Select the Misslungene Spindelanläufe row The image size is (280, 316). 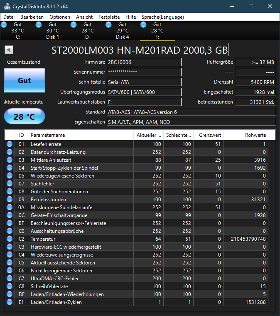136,207
